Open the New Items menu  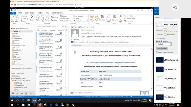tap(17, 19)
